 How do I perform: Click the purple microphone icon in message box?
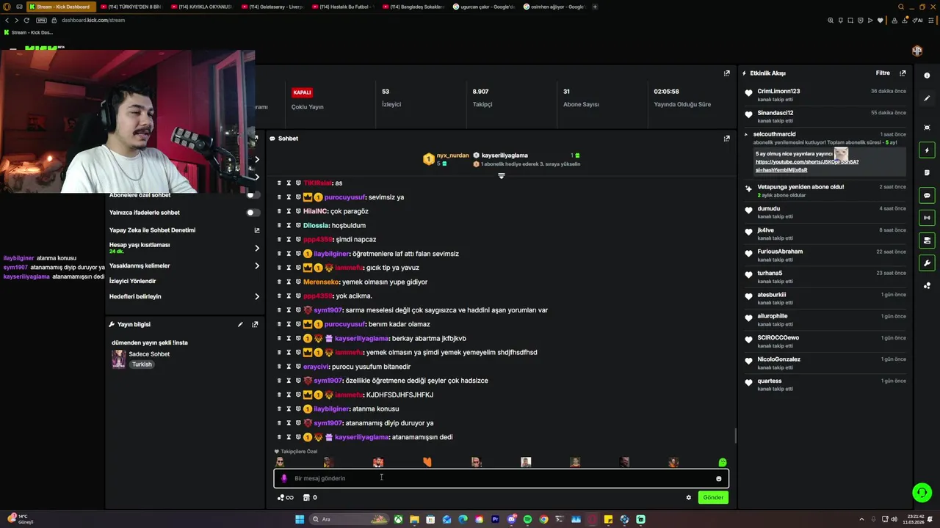(x=284, y=478)
